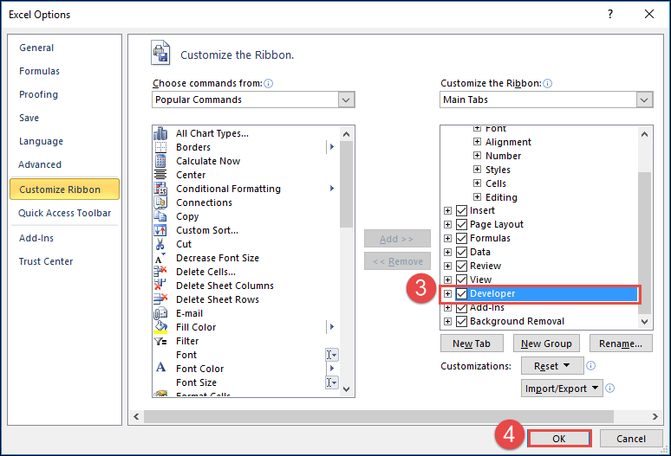Expand the Developer tab node
This screenshot has width=671, height=456.
[447, 293]
